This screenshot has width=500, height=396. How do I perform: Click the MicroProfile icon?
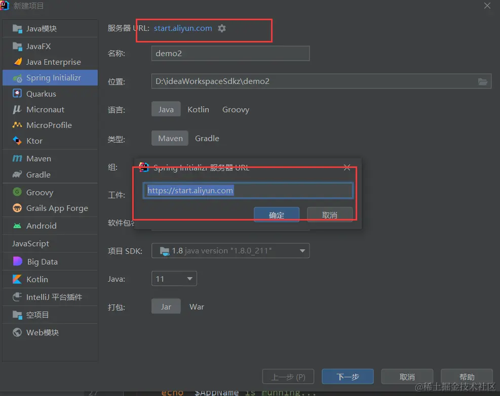[17, 125]
